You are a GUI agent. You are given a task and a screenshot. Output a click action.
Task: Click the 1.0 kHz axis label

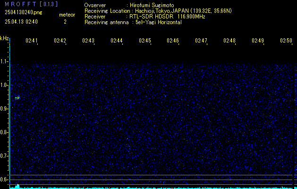[x=4, y=85]
